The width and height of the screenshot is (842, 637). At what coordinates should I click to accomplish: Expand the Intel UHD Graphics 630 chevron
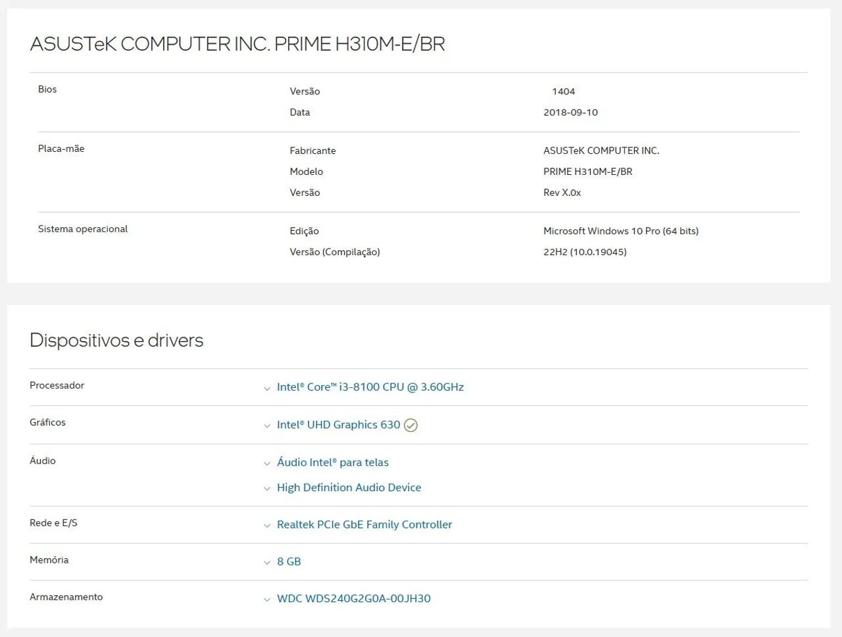click(267, 426)
